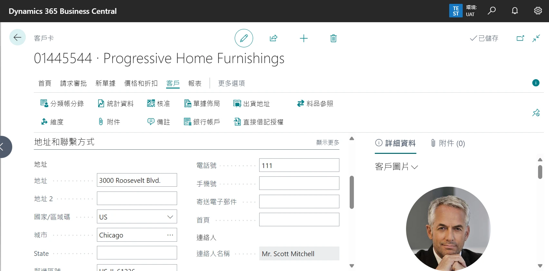Click the share icon
This screenshot has width=549, height=271.
[x=273, y=38]
